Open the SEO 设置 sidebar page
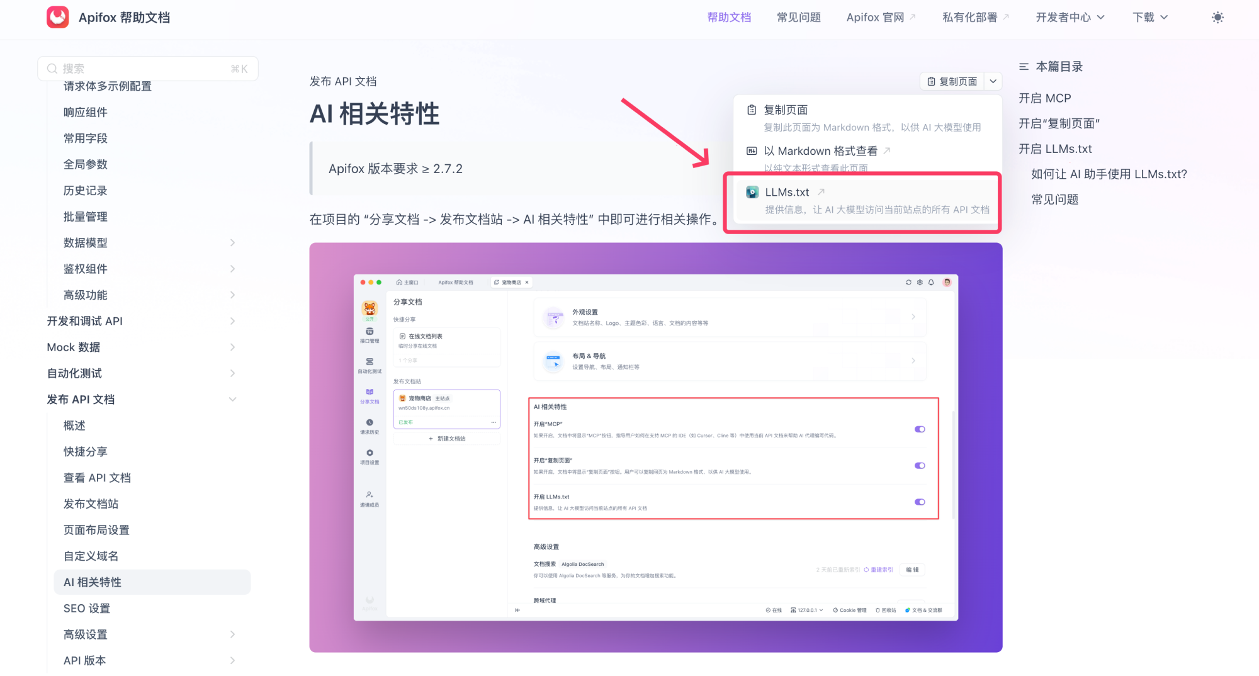Screen dimensions: 1259x676 click(87, 609)
